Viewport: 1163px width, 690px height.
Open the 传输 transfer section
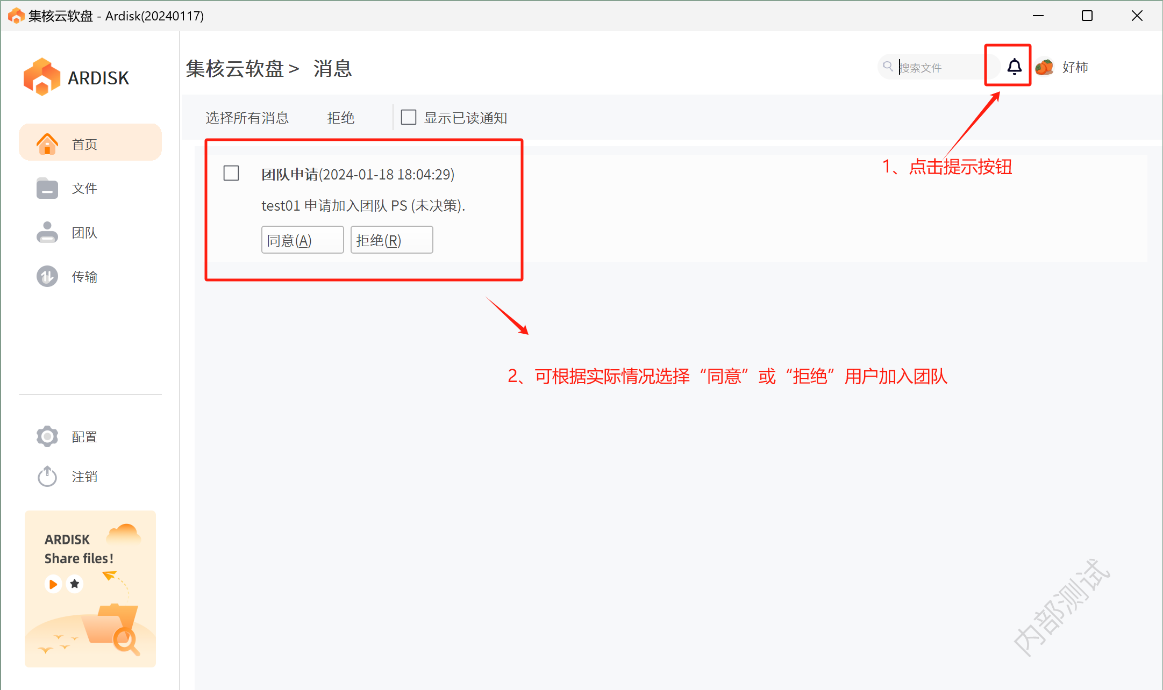click(x=84, y=277)
